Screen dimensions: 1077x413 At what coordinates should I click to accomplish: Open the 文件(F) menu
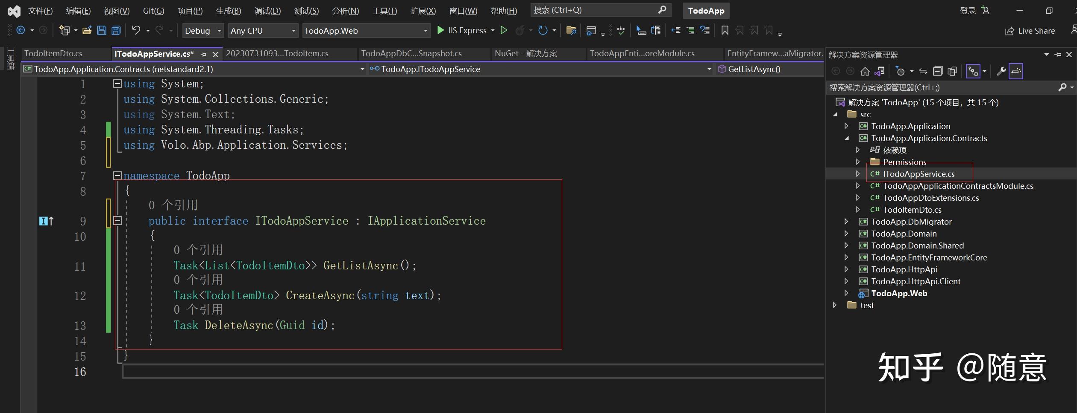coord(40,11)
